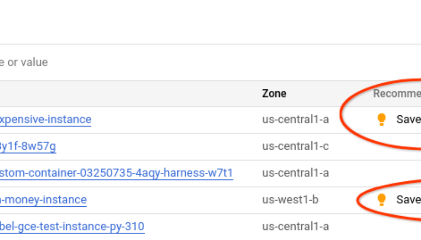Open the 3y1f-8w57g instance link
421x240 pixels.
[28, 146]
